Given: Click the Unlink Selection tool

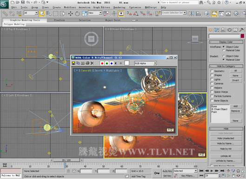Looking at the screenshot, I should (12, 14).
